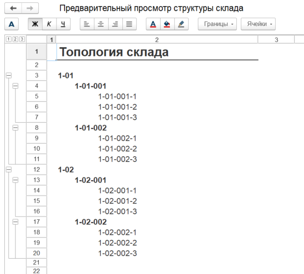The height and width of the screenshot is (274, 304).
Task: Center align the text
Action: click(x=101, y=24)
